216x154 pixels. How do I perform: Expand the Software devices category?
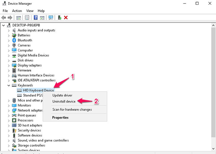coord(9,136)
